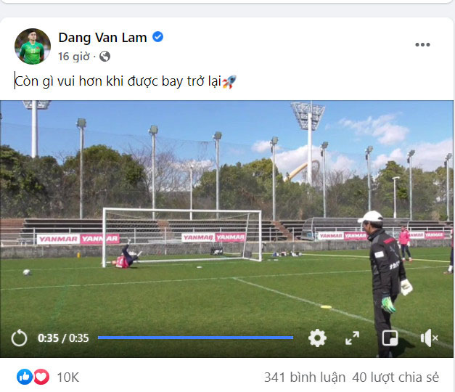View the 10K reactions list
The height and width of the screenshot is (392, 455).
click(68, 377)
